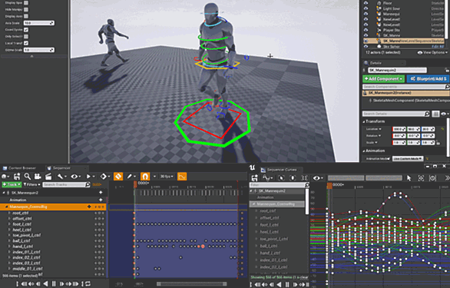Select the arrow pointer tool in Sequencer Curves

pos(409,178)
